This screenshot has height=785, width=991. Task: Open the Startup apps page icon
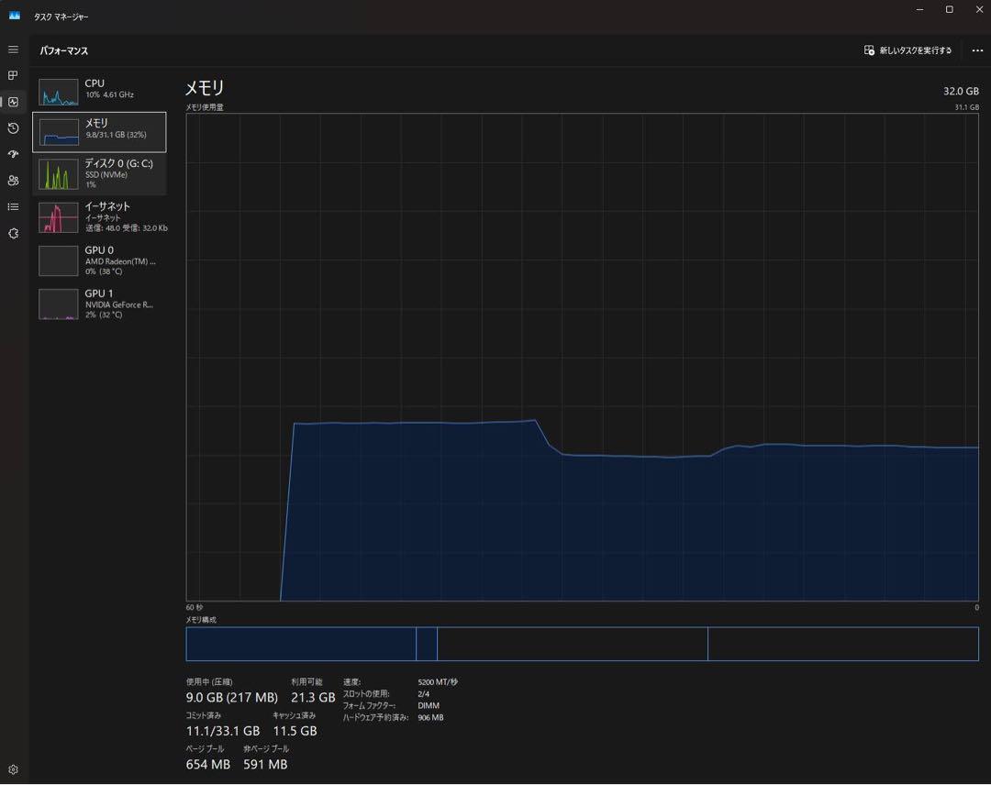click(x=13, y=154)
